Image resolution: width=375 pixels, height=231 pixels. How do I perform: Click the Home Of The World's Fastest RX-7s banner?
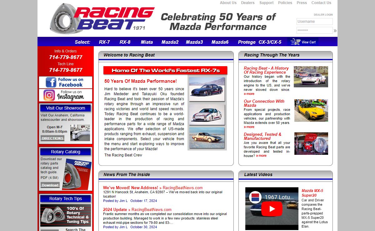(165, 70)
